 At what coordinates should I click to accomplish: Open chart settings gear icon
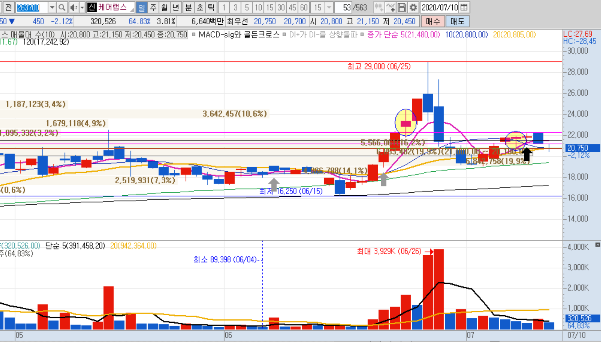point(413,7)
